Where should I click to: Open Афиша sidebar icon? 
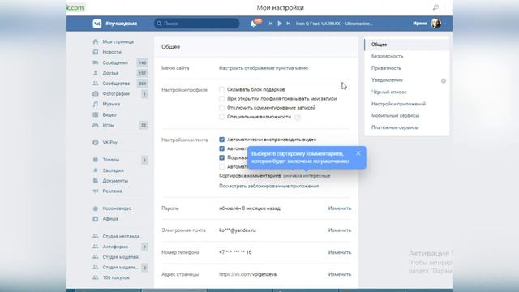click(96, 219)
